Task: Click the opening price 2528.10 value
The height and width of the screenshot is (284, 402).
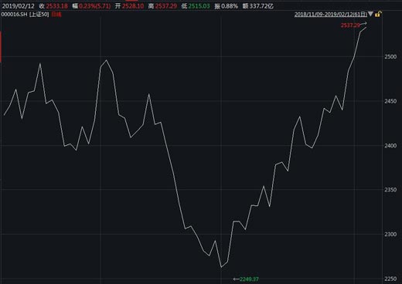Action: click(x=133, y=6)
